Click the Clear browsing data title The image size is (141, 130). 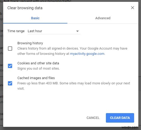tap(25, 8)
